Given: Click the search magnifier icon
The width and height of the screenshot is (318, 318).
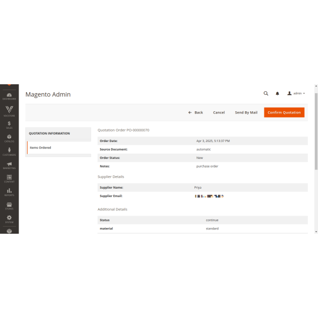Looking at the screenshot, I should point(266,93).
